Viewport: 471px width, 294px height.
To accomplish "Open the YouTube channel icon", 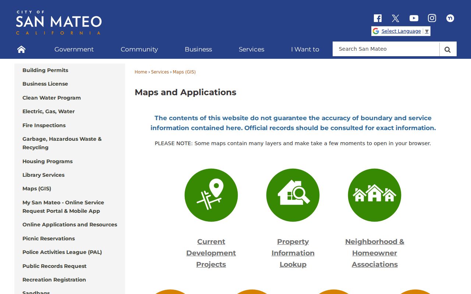I will (414, 18).
